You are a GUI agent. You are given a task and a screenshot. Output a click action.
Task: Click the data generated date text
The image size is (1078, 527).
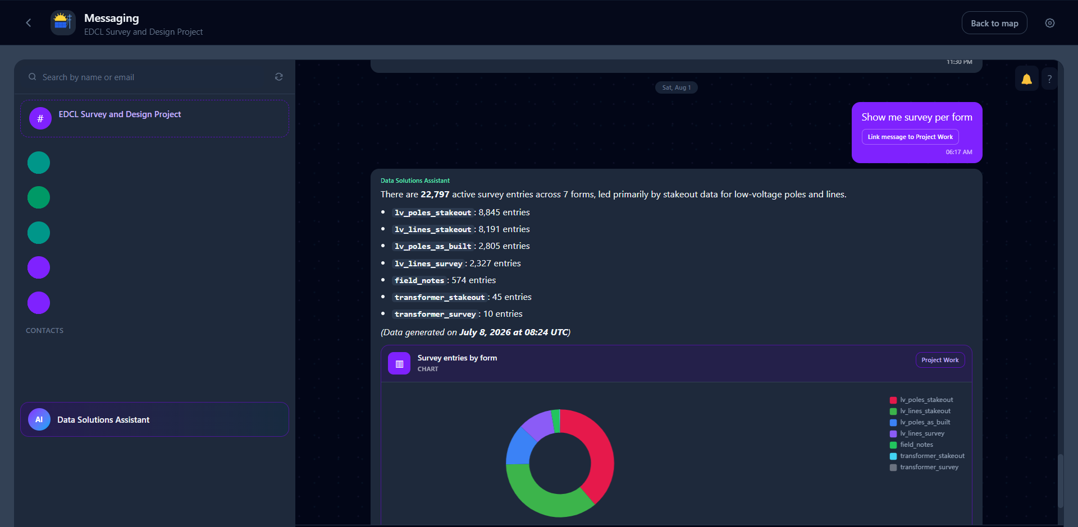[476, 332]
